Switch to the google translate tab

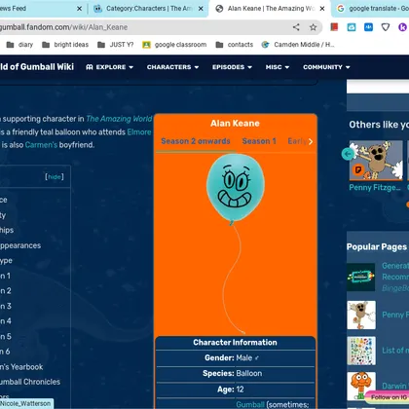pos(372,9)
